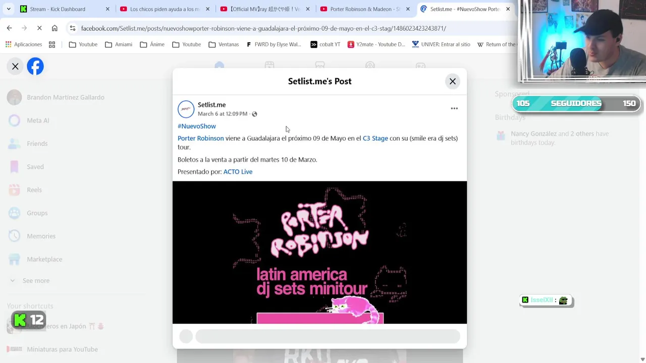Viewport: 646px width, 363px height.
Task: Switch to Porter Robinson & Madeon tab
Action: (365, 9)
